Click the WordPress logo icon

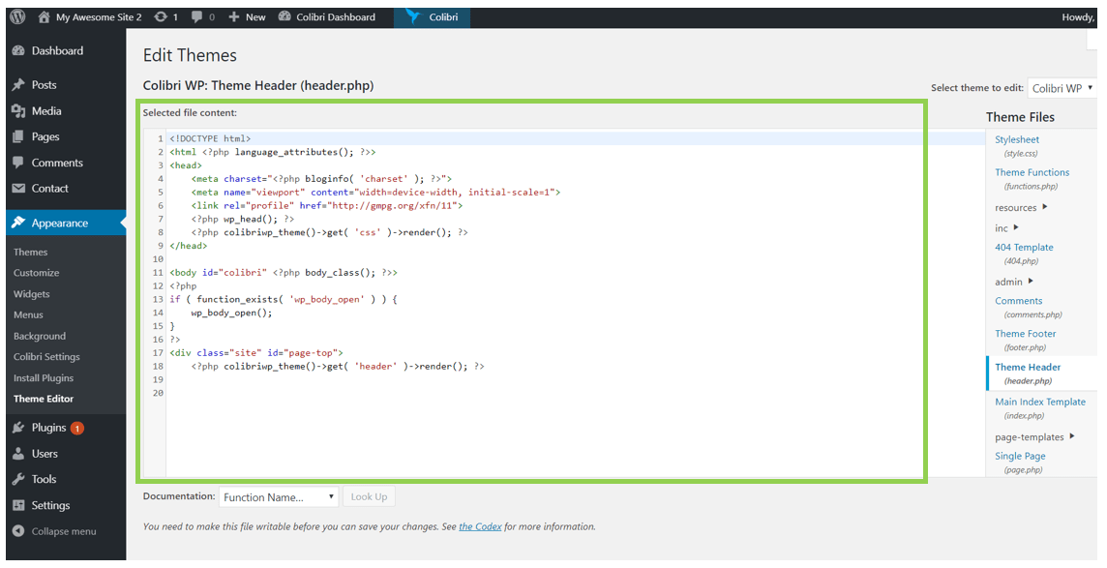(x=17, y=16)
